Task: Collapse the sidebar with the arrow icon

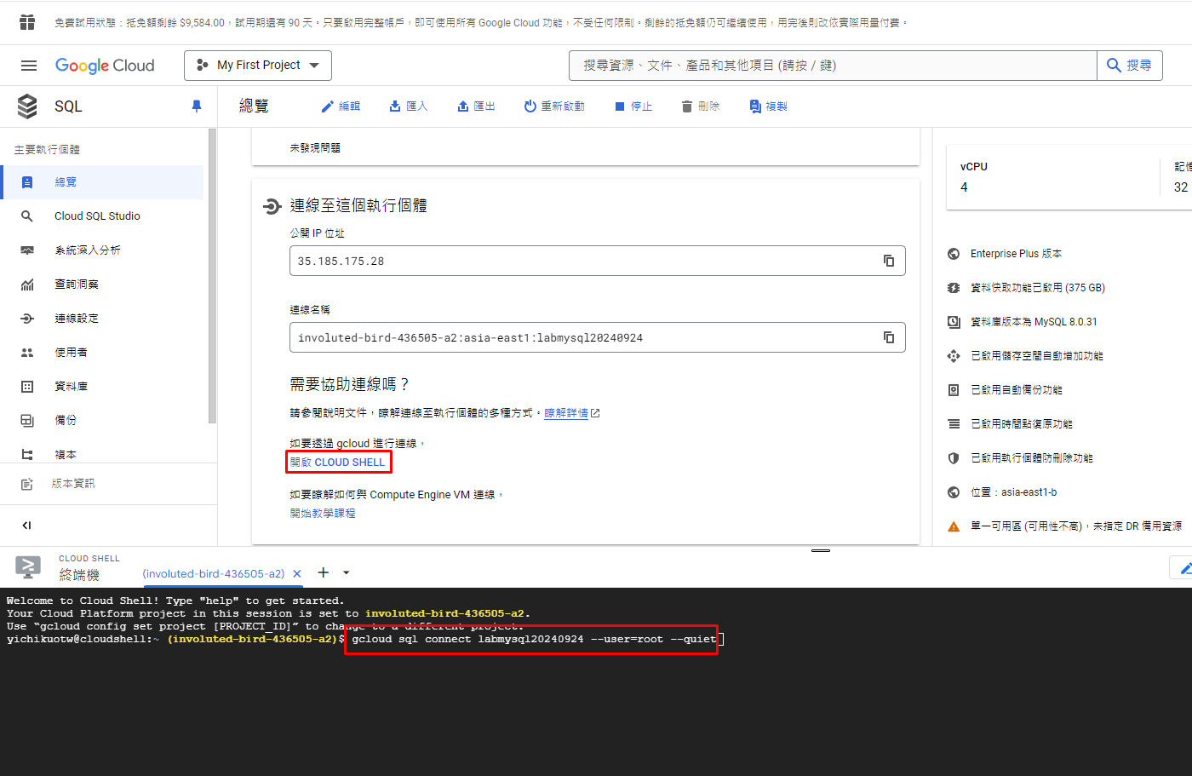Action: click(x=26, y=526)
